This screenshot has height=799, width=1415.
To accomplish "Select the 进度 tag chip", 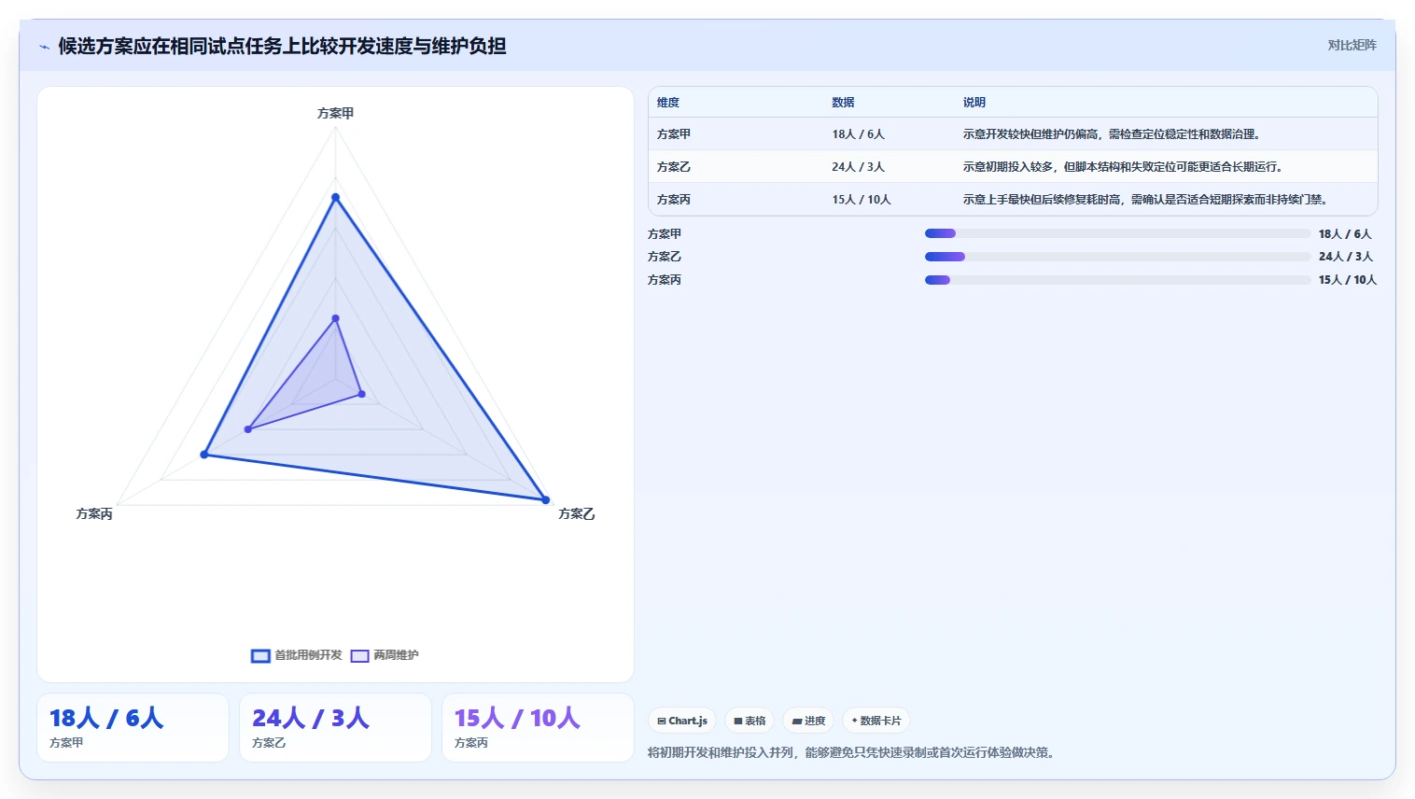I will (x=808, y=721).
